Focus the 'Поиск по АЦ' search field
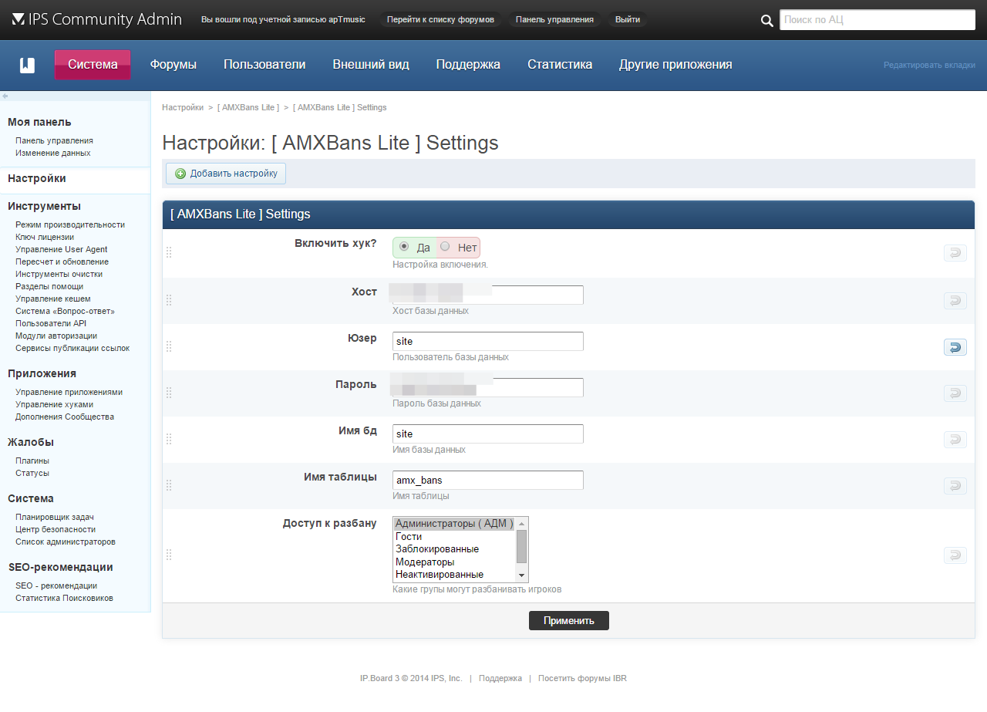The width and height of the screenshot is (987, 712). pos(878,20)
